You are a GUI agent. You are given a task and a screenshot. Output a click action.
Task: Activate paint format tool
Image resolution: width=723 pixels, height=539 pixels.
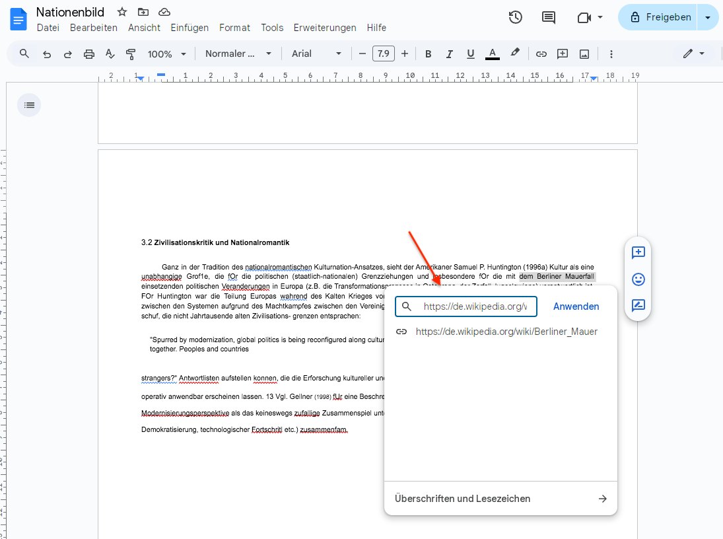[x=131, y=54]
